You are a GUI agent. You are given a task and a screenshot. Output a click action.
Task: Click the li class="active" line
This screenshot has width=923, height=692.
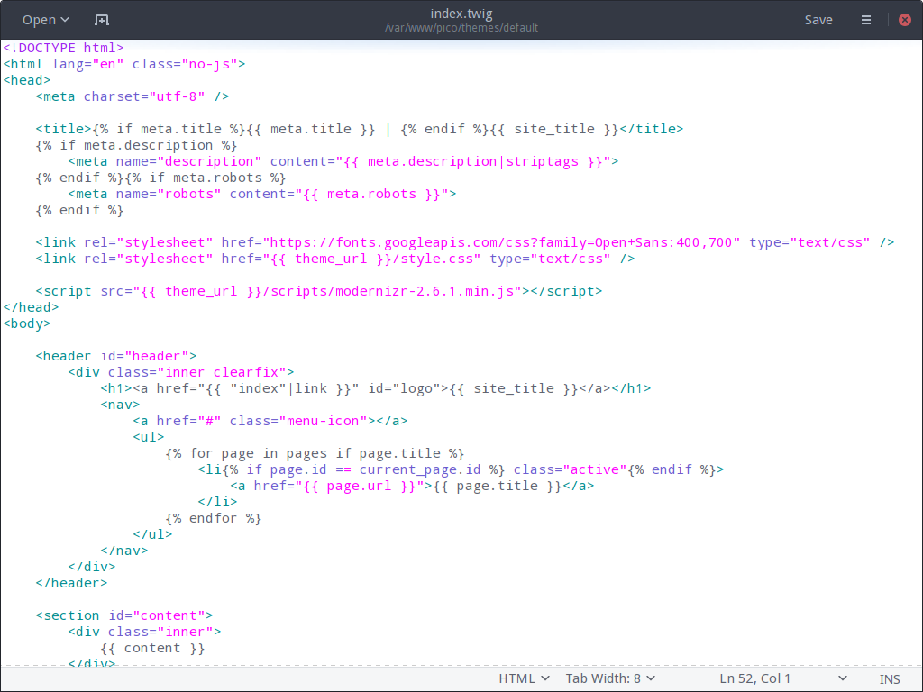[461, 469]
